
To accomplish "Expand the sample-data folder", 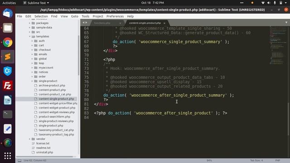I will (x=29, y=27).
